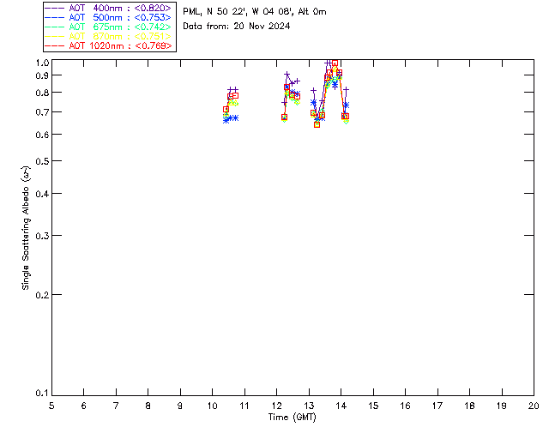549x439 pixels.
Task: Click the 0.3 y-axis tick label
Action: coord(42,236)
